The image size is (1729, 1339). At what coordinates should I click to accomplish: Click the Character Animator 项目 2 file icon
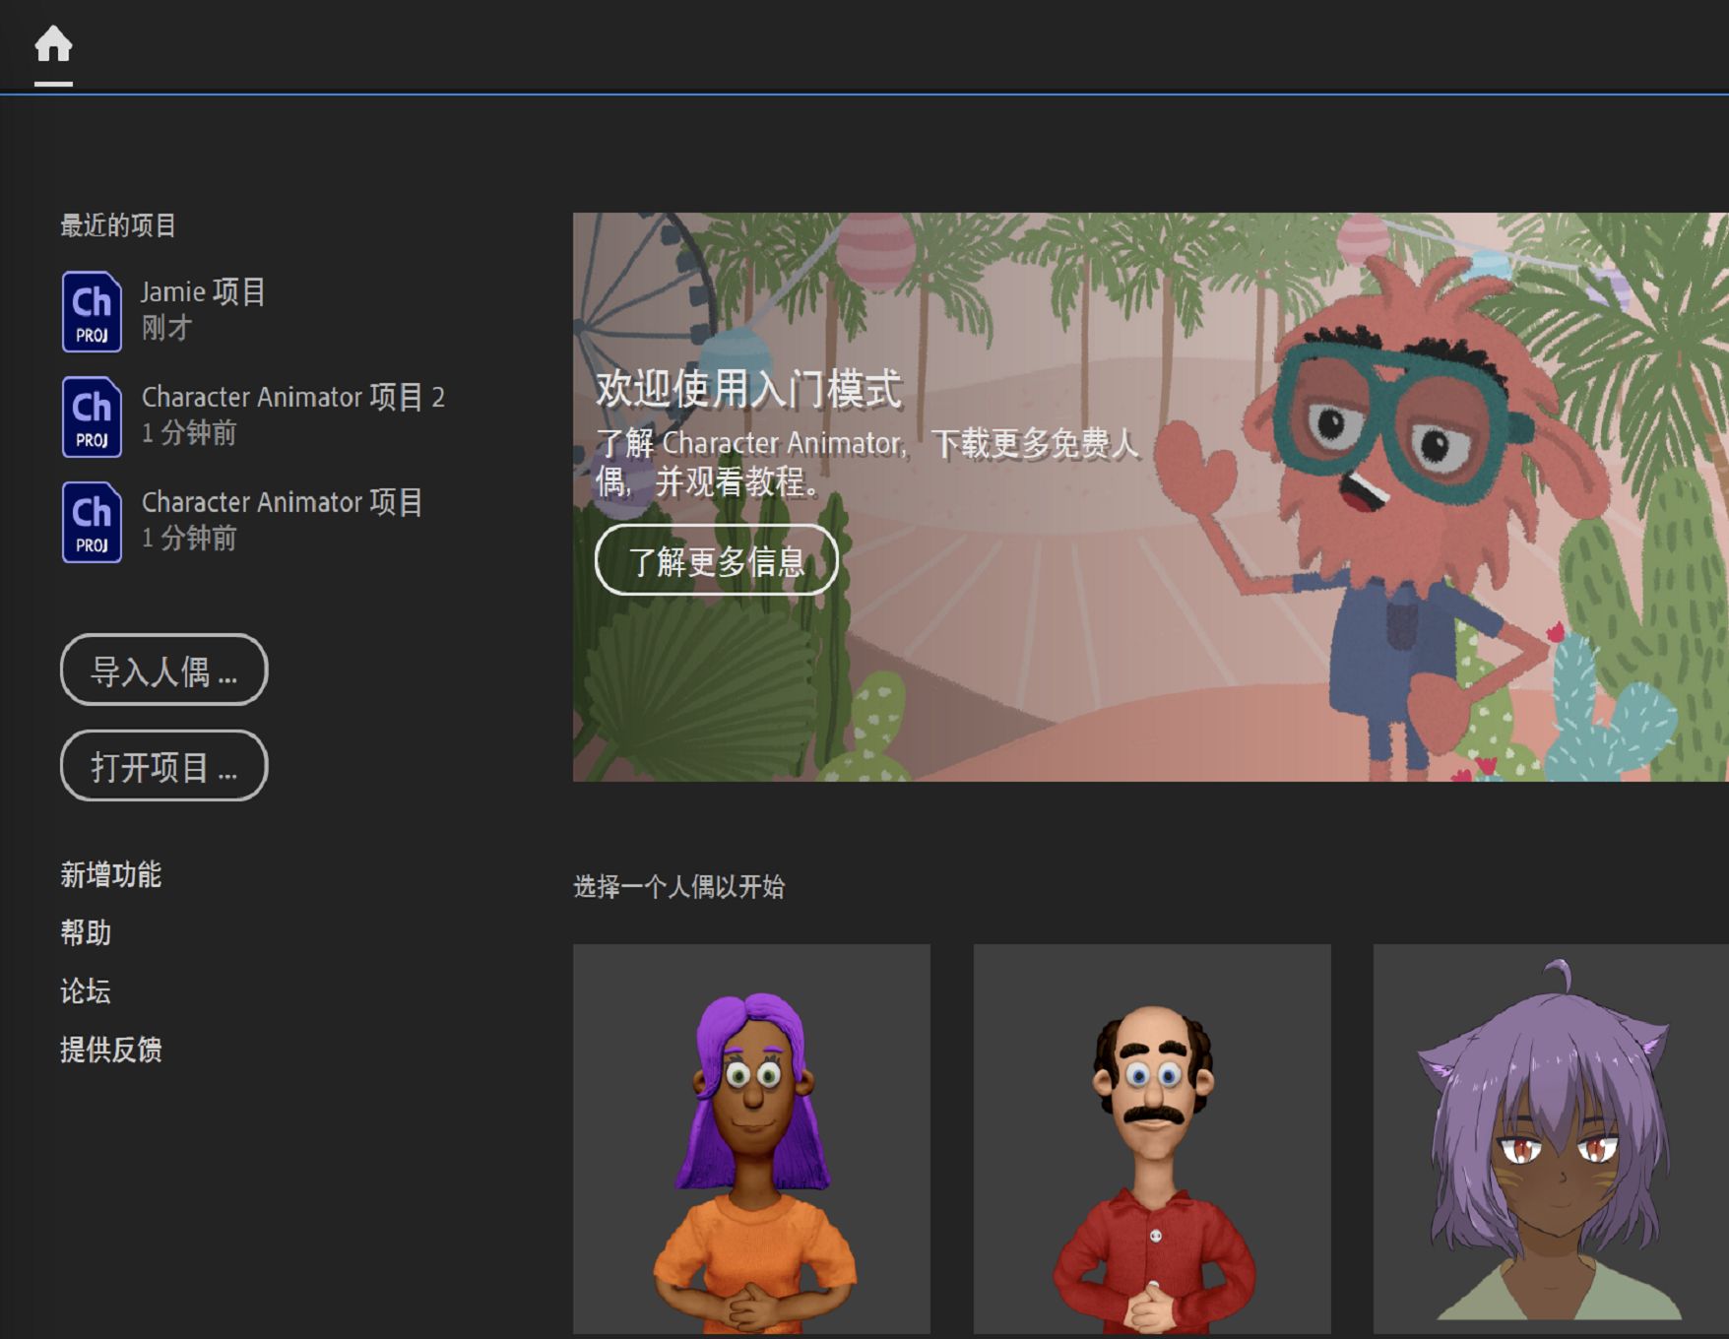[92, 416]
